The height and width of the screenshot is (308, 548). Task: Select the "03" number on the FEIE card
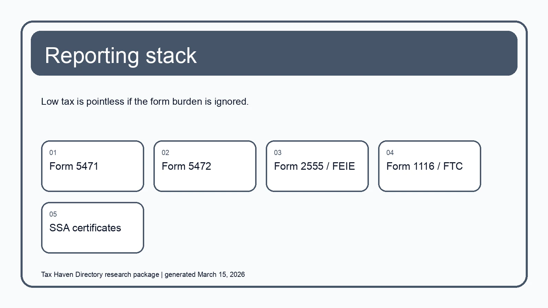(x=278, y=153)
